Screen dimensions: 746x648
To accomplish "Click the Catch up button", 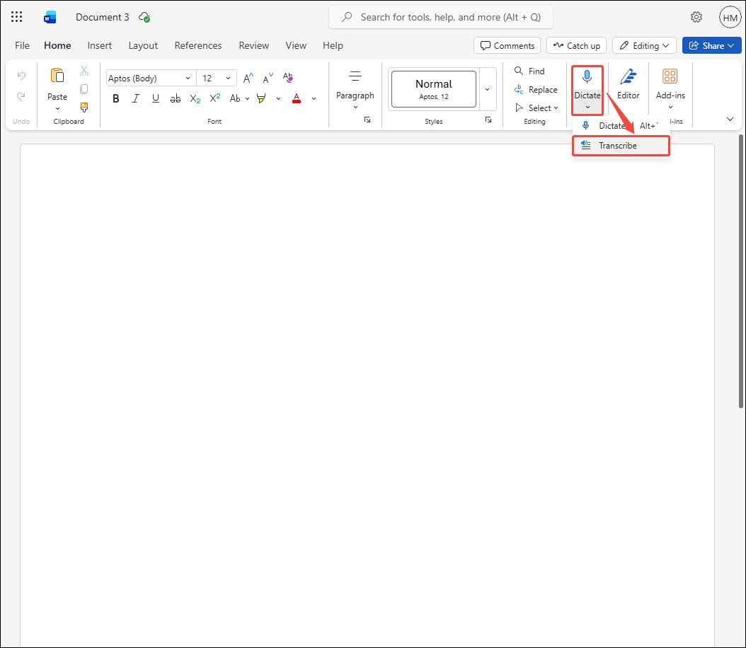I will point(576,46).
